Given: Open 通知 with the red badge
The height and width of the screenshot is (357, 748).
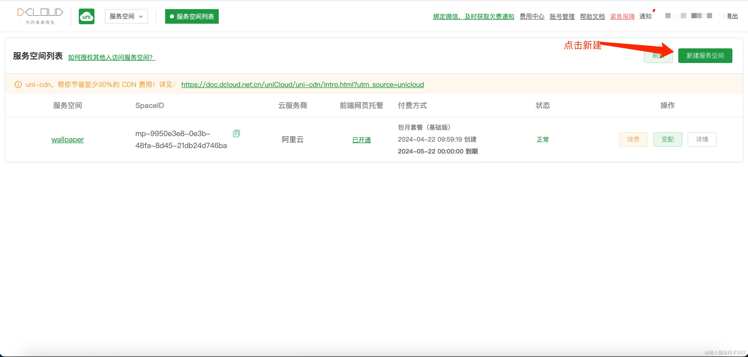Looking at the screenshot, I should 646,16.
